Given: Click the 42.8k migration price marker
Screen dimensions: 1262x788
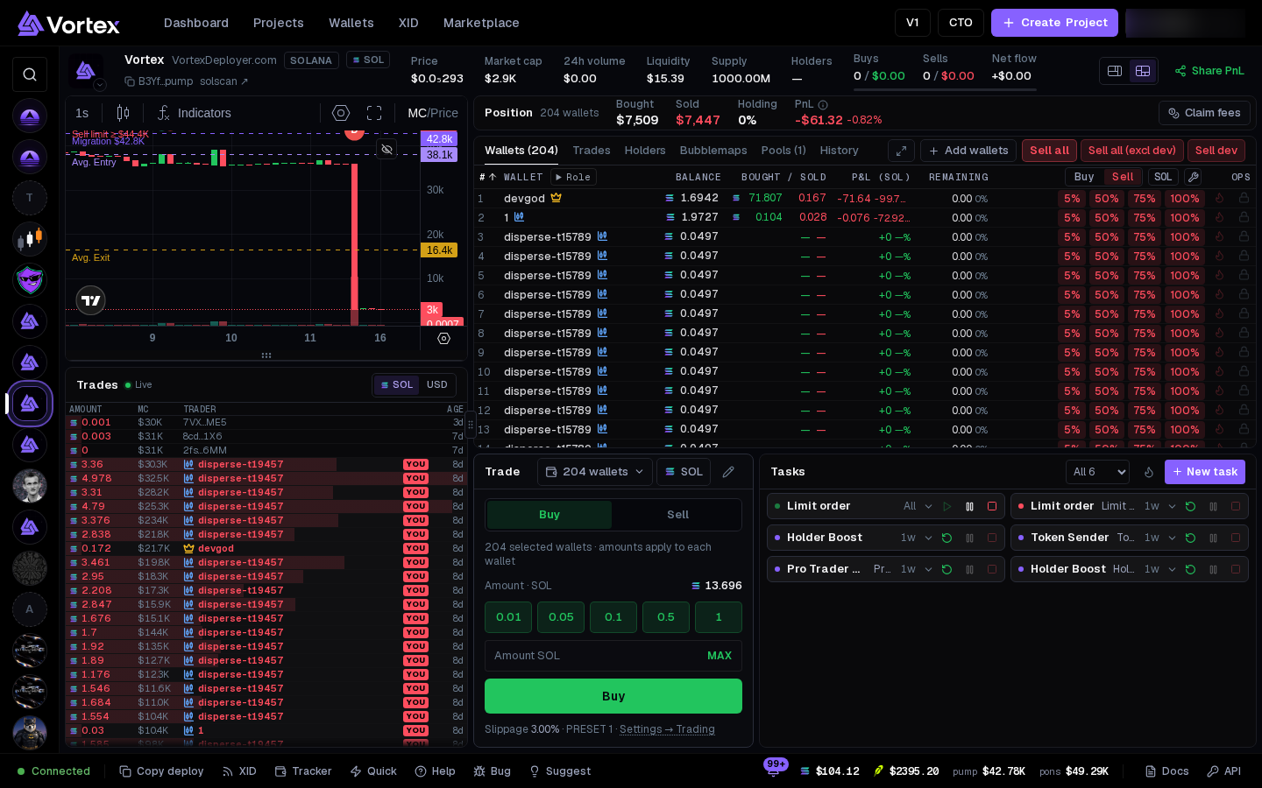Looking at the screenshot, I should click(439, 138).
